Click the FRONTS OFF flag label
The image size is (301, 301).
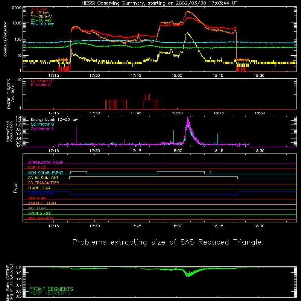coord(40,213)
